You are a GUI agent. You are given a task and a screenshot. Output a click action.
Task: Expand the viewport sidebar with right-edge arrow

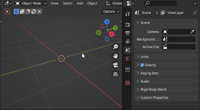point(121,22)
